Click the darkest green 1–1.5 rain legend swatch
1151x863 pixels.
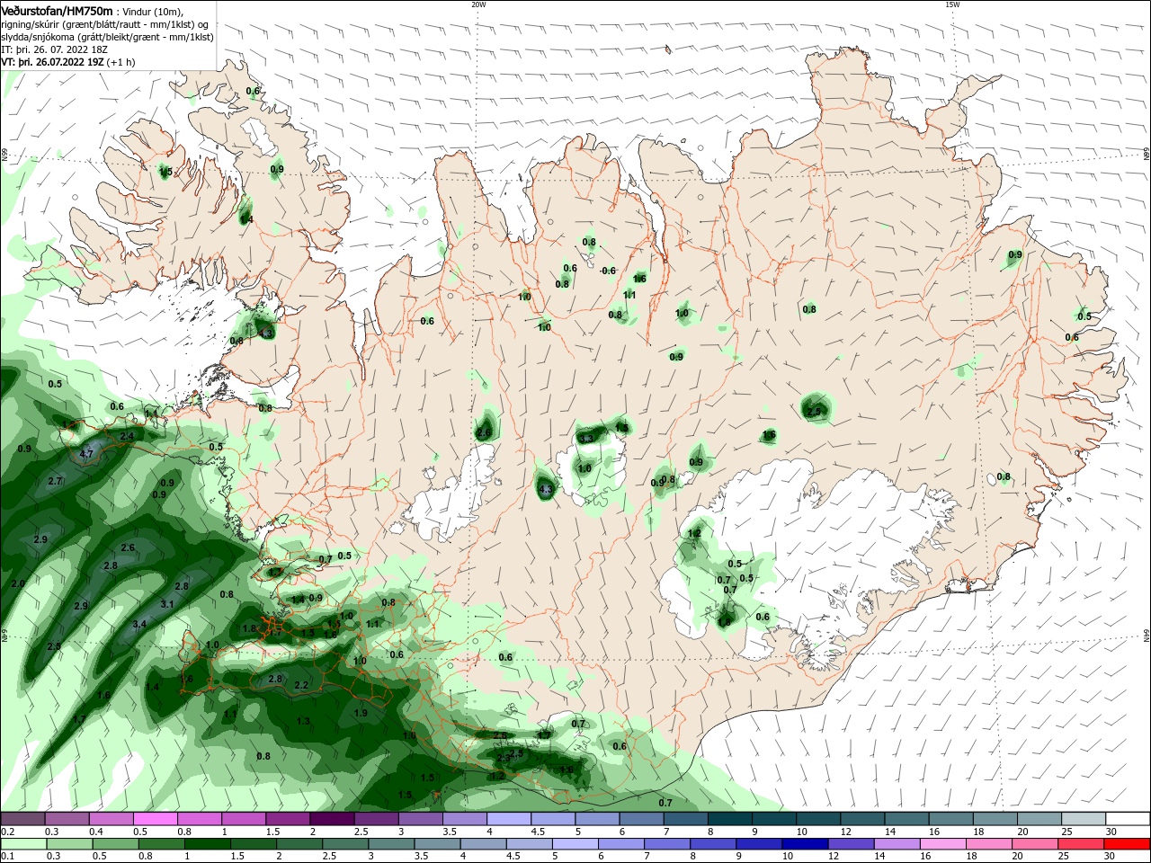[209, 844]
